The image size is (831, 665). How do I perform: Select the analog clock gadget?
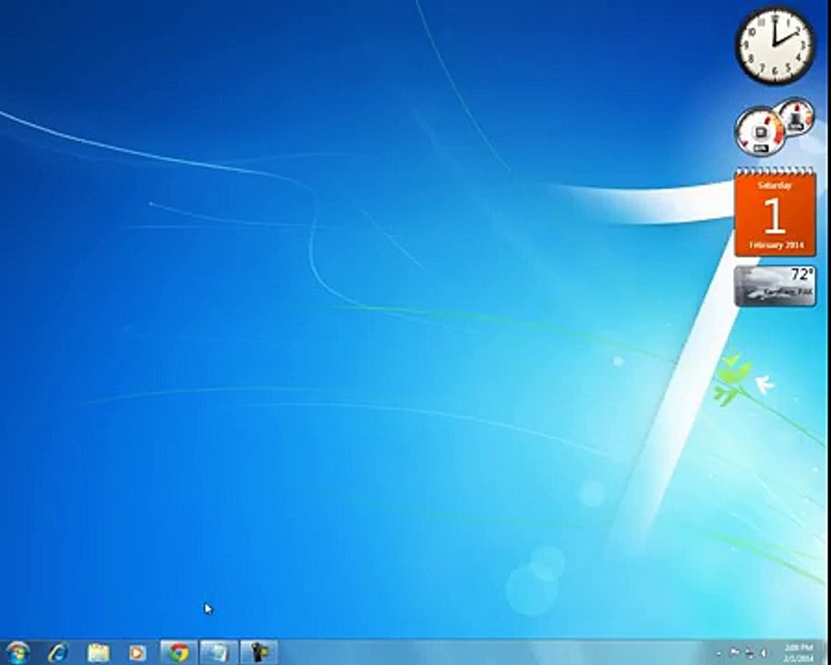click(776, 45)
